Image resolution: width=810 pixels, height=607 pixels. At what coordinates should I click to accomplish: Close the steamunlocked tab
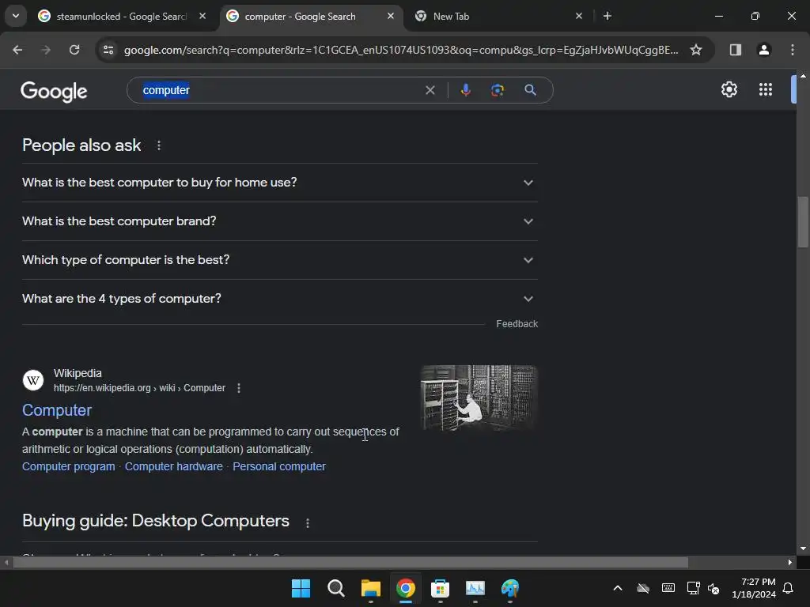(202, 16)
